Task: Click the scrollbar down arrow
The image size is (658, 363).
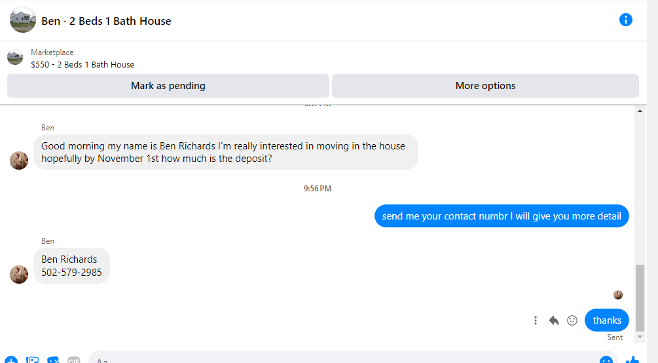Action: (x=640, y=337)
